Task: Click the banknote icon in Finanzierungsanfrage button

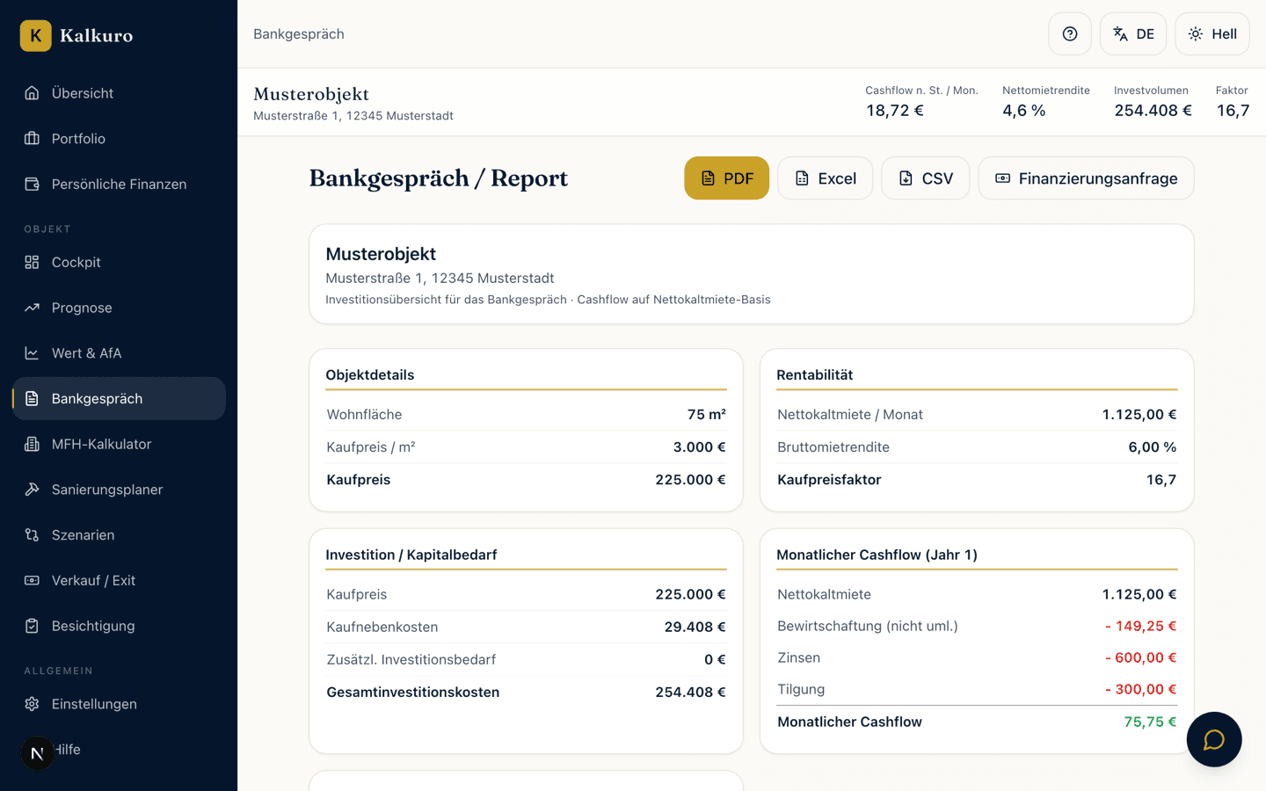Action: pos(1002,178)
